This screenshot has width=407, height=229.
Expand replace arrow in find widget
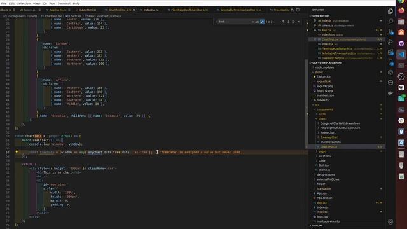point(216,22)
